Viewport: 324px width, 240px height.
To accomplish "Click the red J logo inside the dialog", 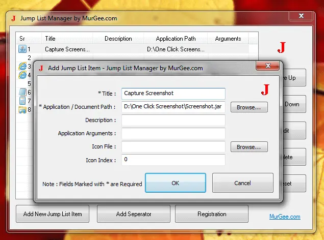I will pyautogui.click(x=265, y=91).
